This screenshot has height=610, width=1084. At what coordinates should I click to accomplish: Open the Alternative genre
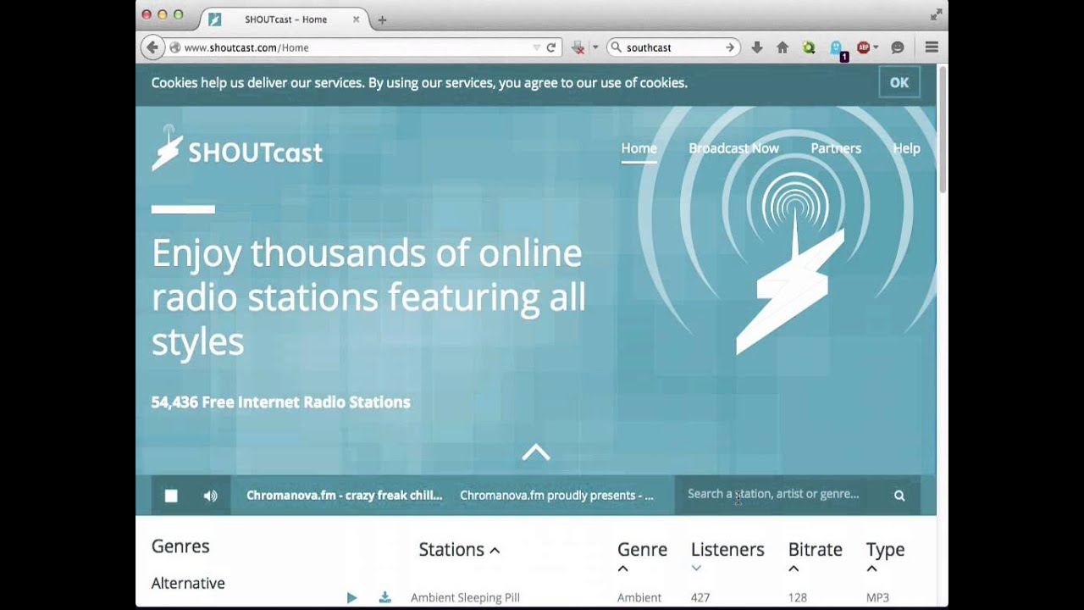(188, 583)
